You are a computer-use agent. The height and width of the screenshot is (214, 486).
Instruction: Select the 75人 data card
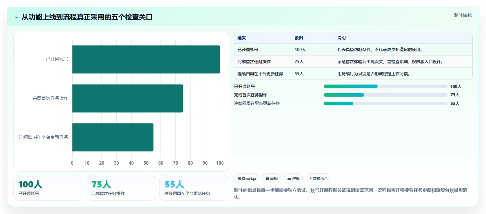121,188
